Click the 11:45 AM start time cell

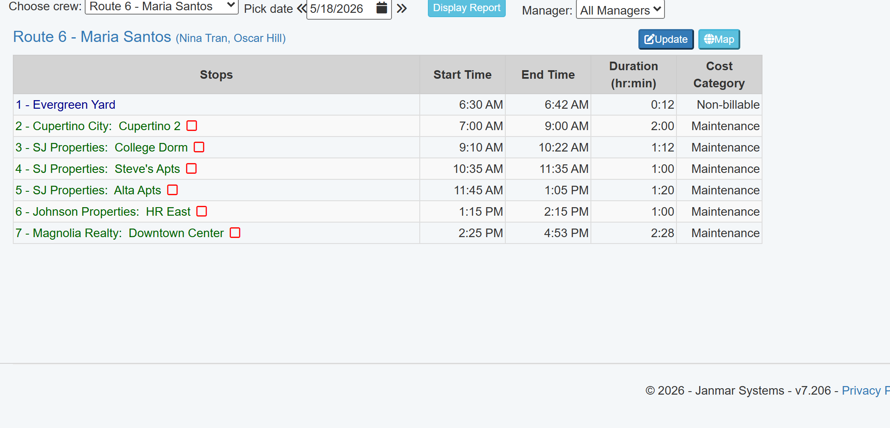pos(463,190)
